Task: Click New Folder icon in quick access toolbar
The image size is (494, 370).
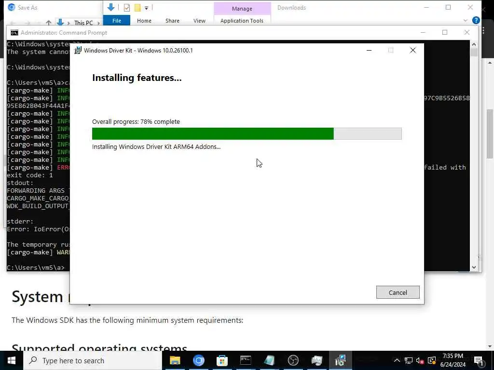Action: tap(137, 8)
